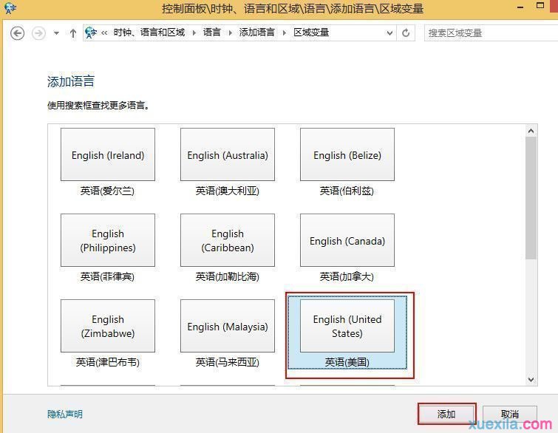The image size is (558, 433).
Task: Select the English (Philippines) tile
Action: (x=108, y=240)
